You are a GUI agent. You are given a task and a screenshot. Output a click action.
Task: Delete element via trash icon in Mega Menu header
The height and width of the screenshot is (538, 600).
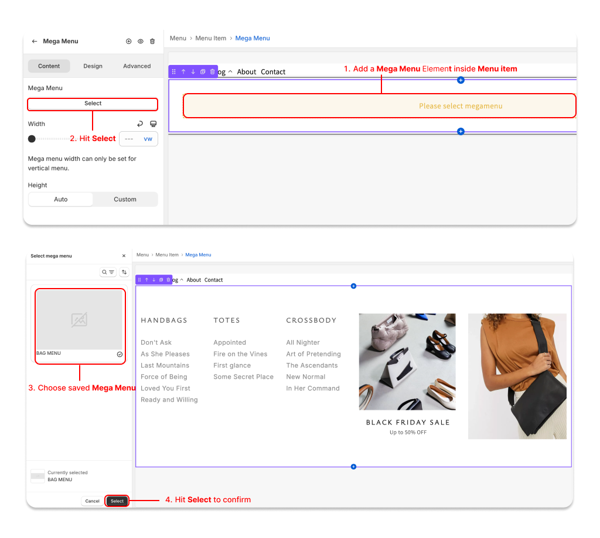[152, 42]
